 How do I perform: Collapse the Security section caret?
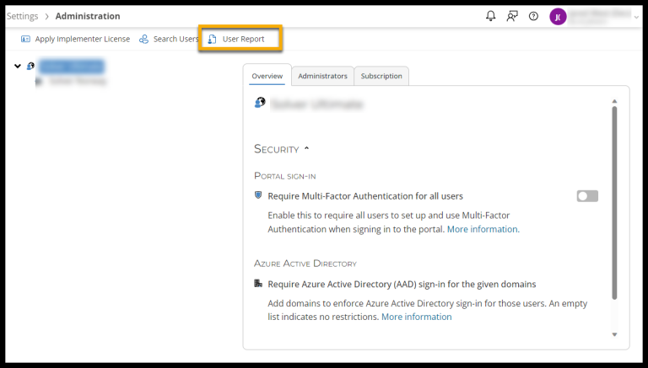(306, 149)
